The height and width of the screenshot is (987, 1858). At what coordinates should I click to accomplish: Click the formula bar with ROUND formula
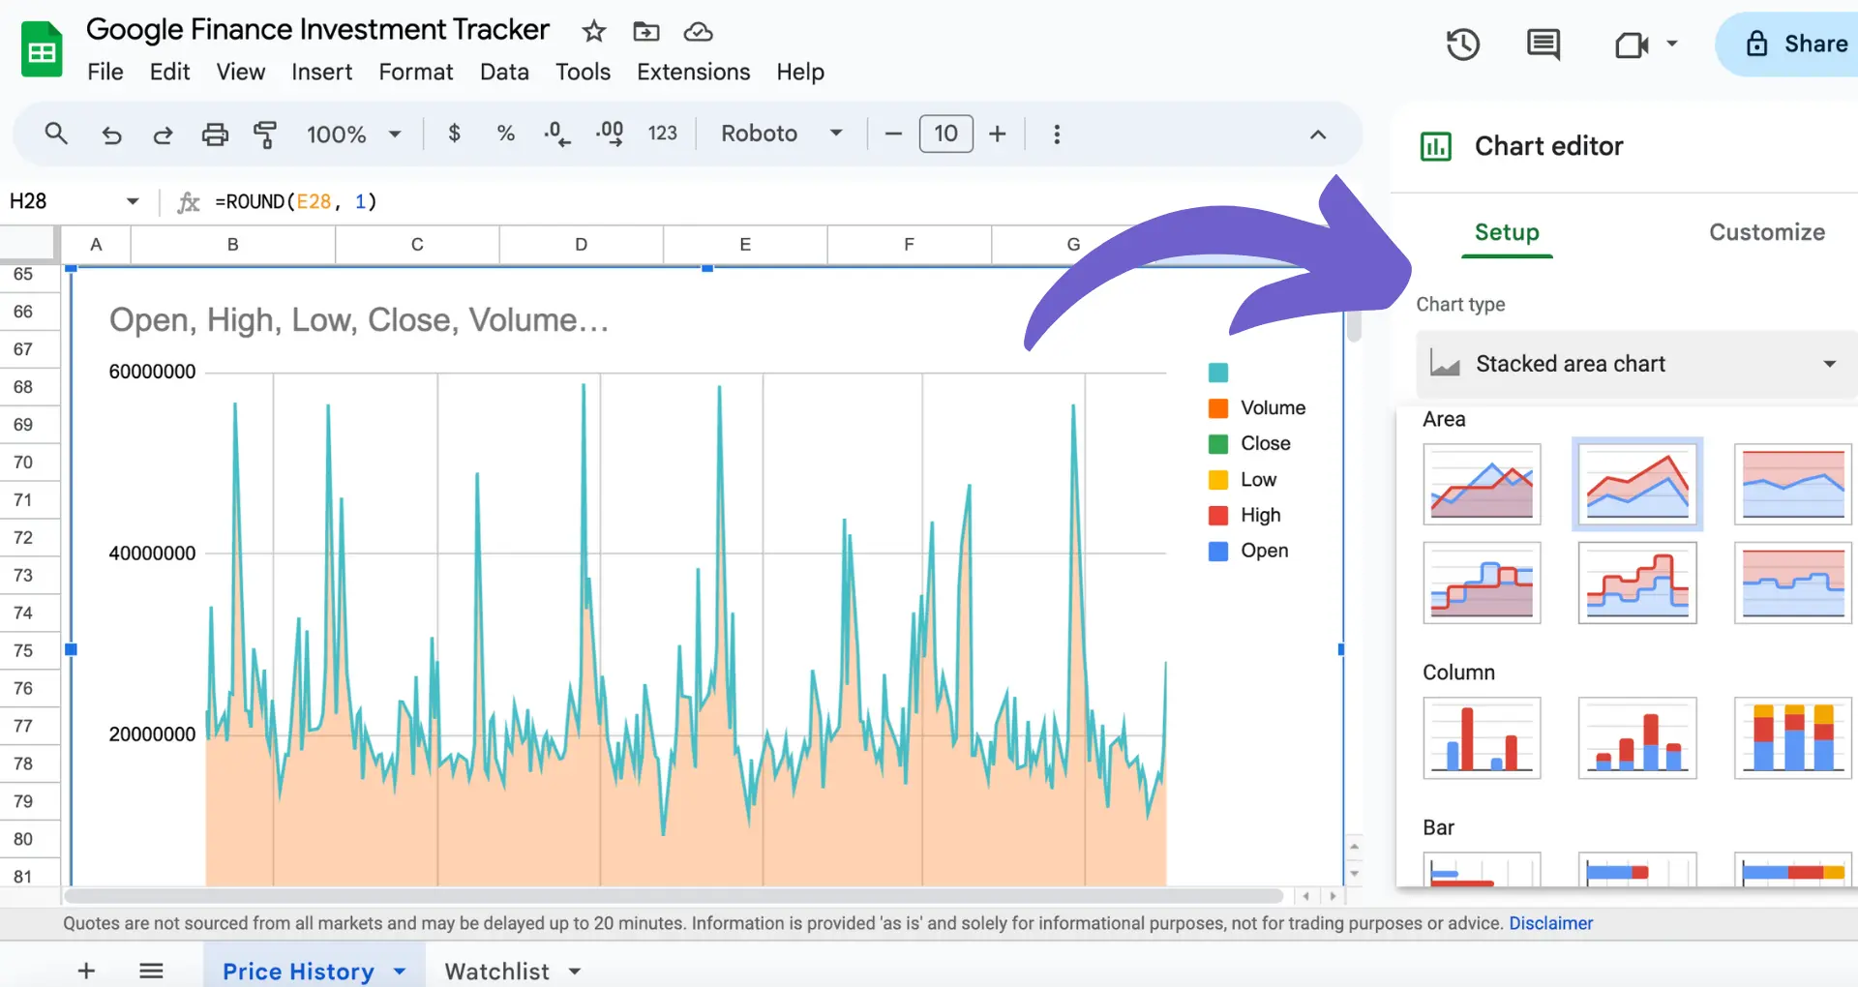pos(295,201)
